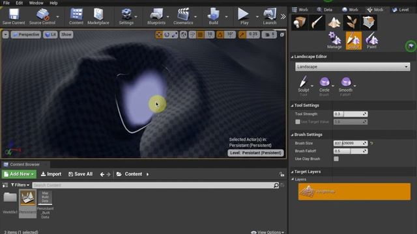Switch to landscape Paint tab
The image size is (417, 234).
pos(372,40)
